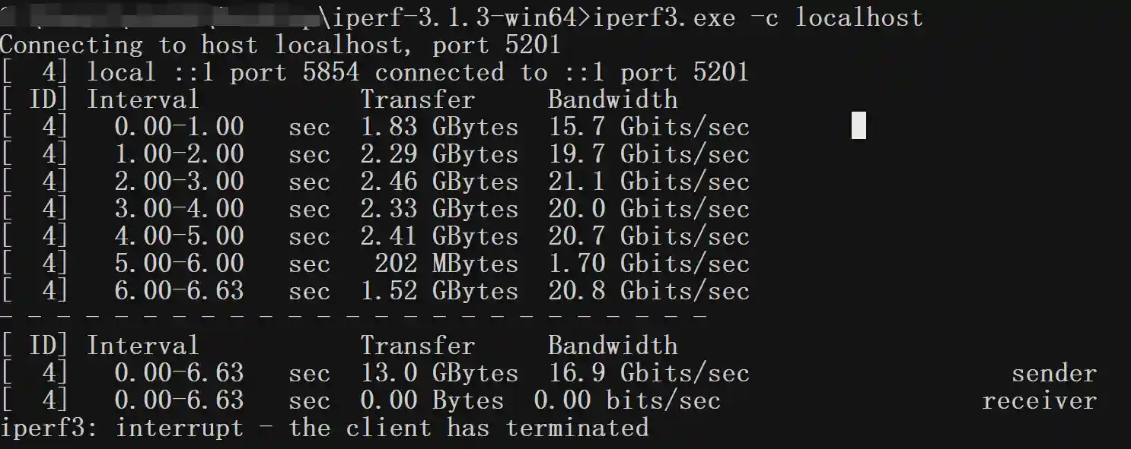Click the 1.83 GBytes transfer value

(439, 127)
